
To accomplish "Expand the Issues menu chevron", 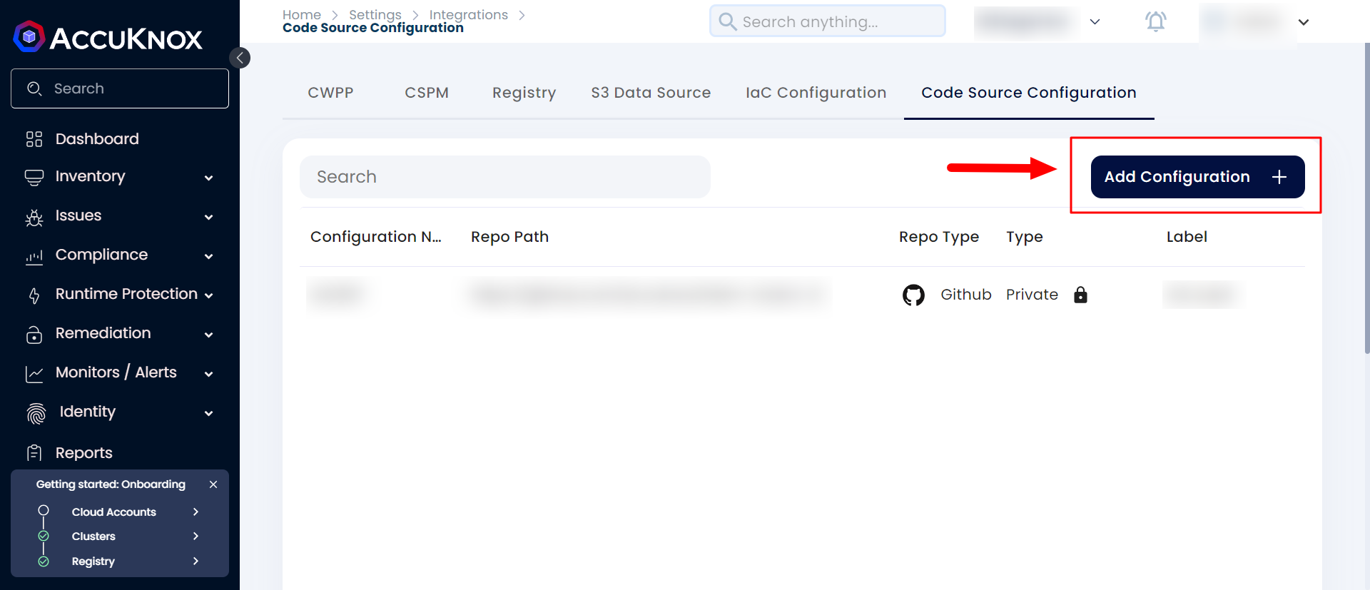I will [x=208, y=217].
